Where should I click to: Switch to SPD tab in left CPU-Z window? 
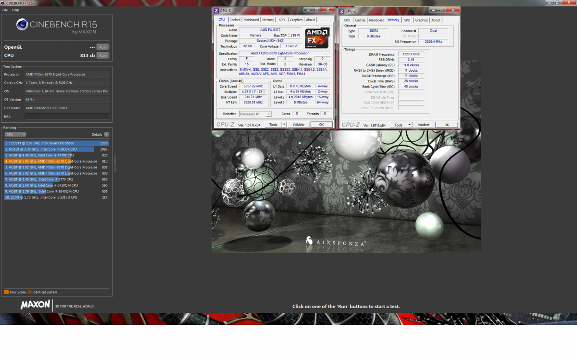pos(282,20)
